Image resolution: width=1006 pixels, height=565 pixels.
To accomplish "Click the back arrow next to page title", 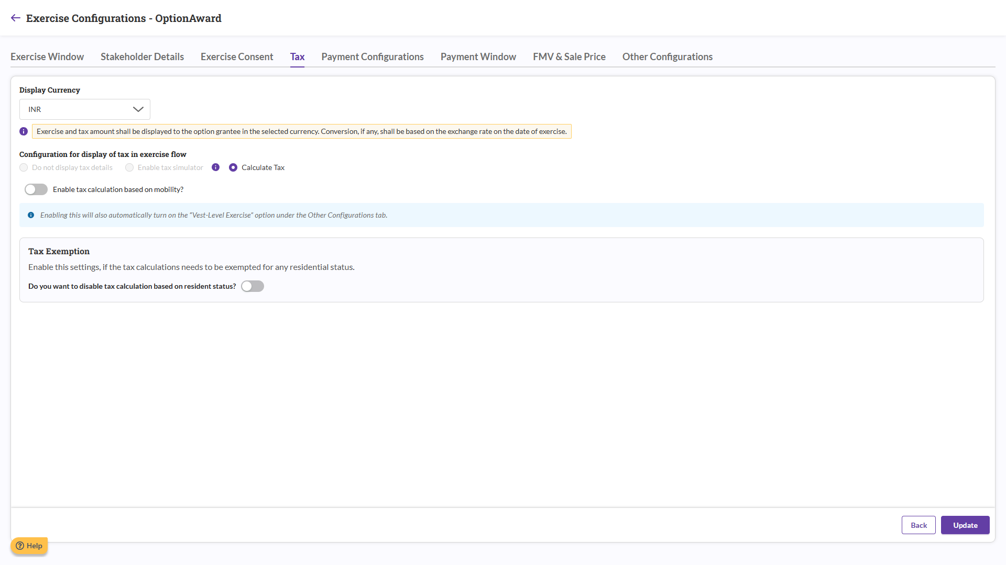I will [15, 18].
